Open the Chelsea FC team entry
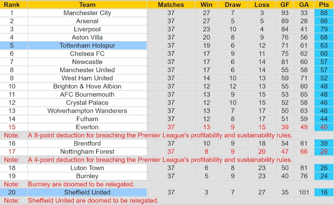 (x=87, y=54)
